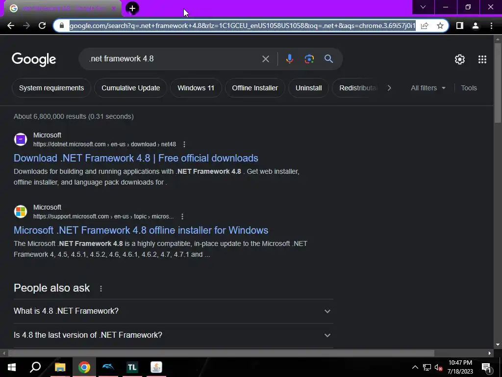Open the tab search chevron in title bar
Viewport: 502px width, 377px height.
[x=423, y=7]
